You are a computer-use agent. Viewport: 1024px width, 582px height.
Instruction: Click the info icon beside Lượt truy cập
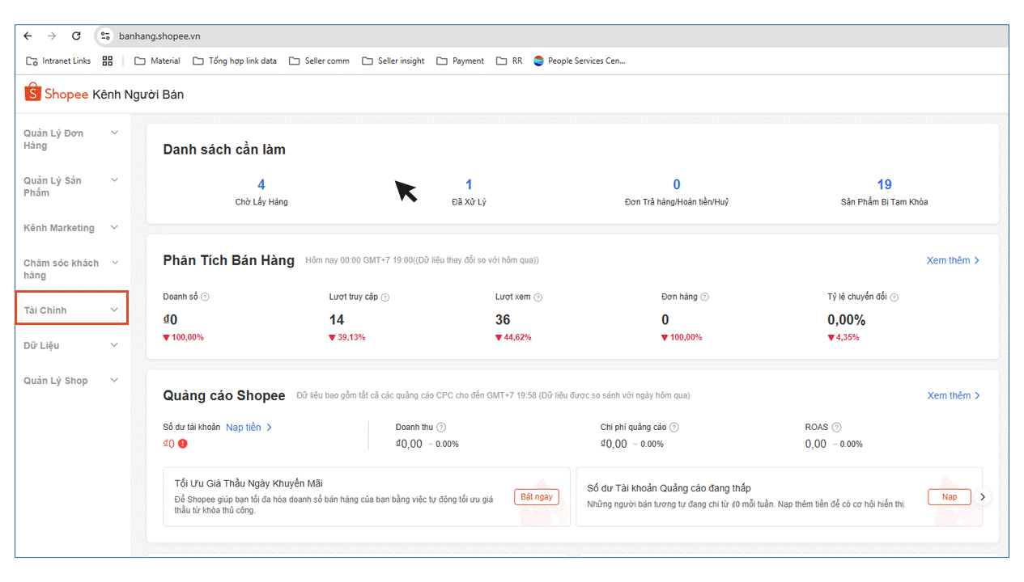(x=385, y=297)
